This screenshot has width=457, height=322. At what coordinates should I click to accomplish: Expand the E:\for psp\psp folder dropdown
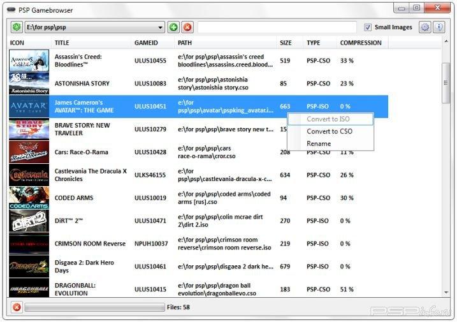coord(161,27)
